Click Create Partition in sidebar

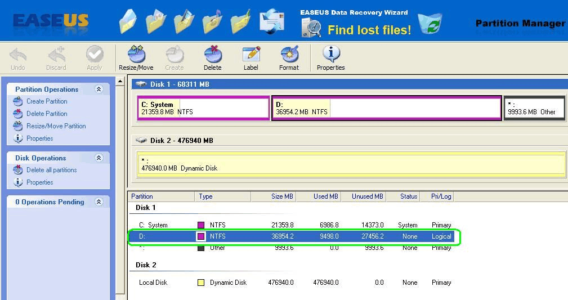coord(47,101)
